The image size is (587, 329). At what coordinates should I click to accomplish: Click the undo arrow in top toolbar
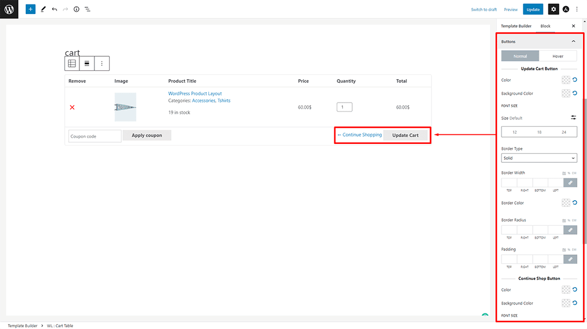54,9
